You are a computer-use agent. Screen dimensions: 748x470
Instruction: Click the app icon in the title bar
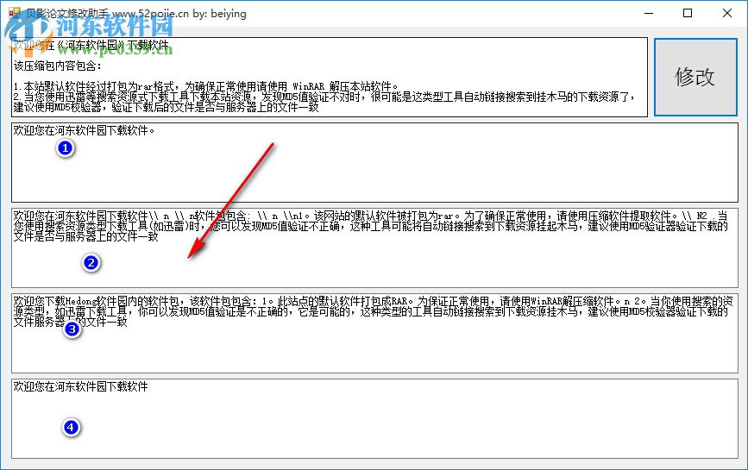click(15, 13)
